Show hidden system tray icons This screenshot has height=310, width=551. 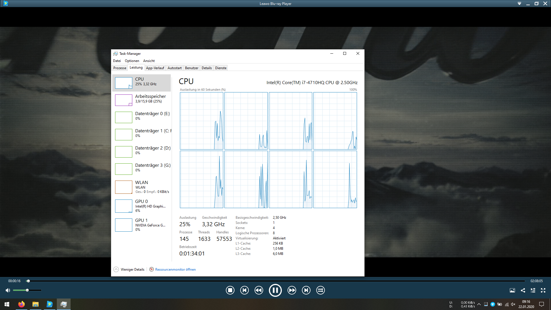(x=479, y=304)
